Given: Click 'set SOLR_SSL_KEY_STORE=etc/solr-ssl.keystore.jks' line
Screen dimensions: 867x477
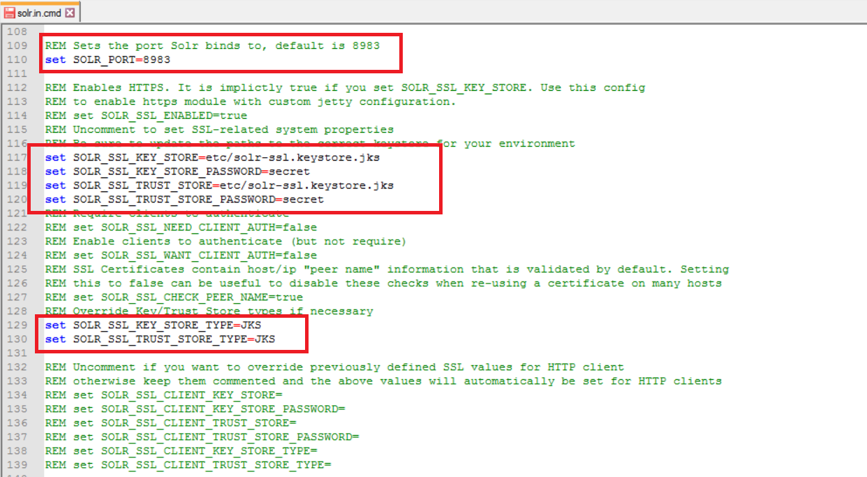Looking at the screenshot, I should pyautogui.click(x=213, y=157).
